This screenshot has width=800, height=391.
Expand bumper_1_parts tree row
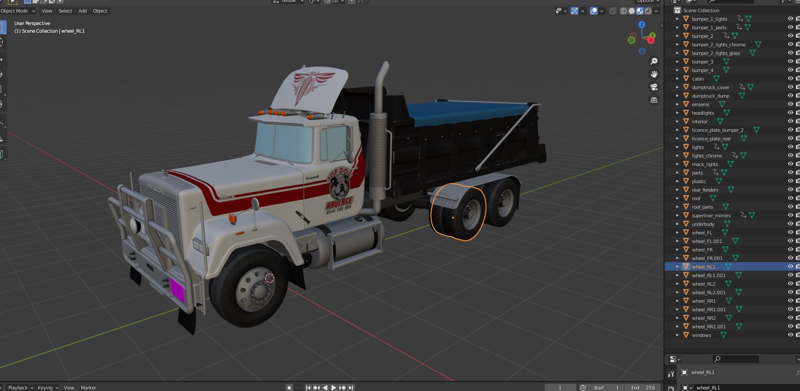677,27
